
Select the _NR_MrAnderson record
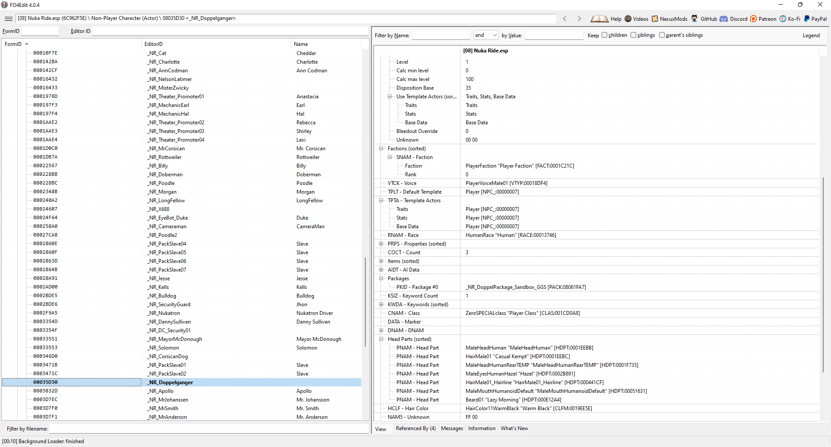tap(182, 417)
